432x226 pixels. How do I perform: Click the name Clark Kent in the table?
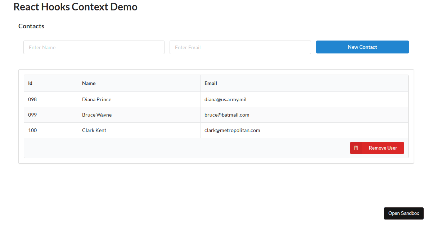pyautogui.click(x=94, y=130)
